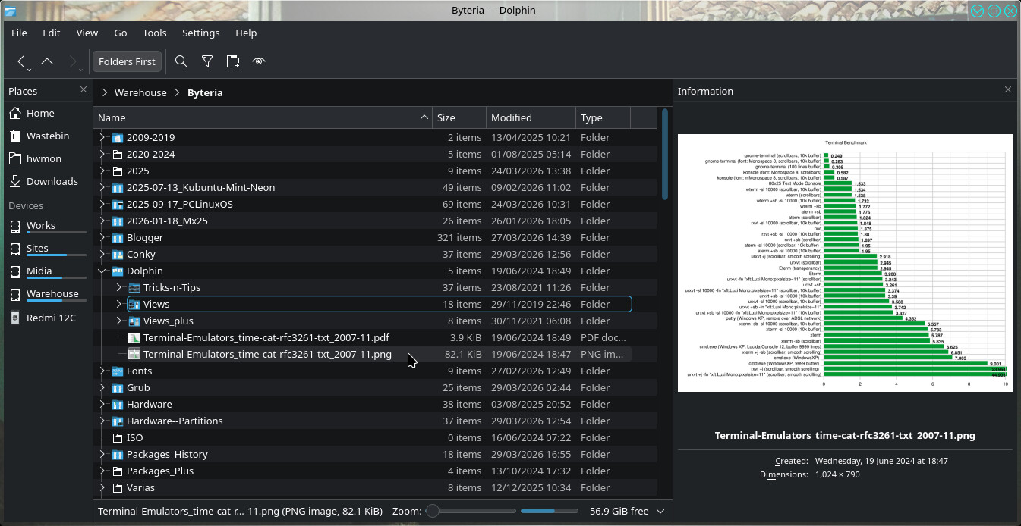Expand the Blogger folder
1021x526 pixels.
102,237
